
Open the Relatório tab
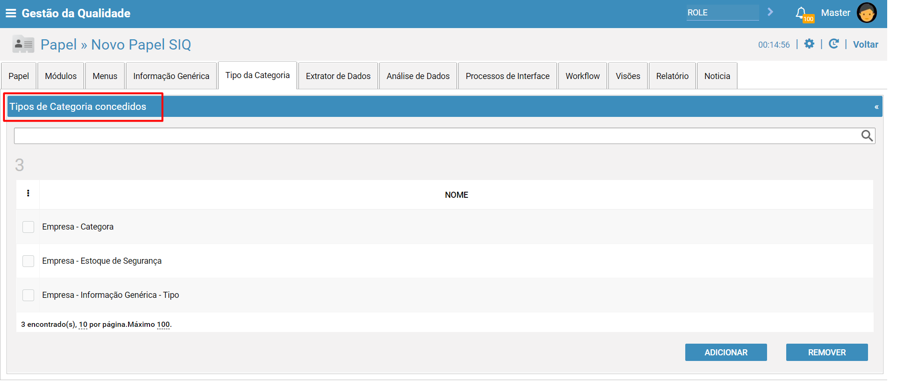tap(672, 76)
